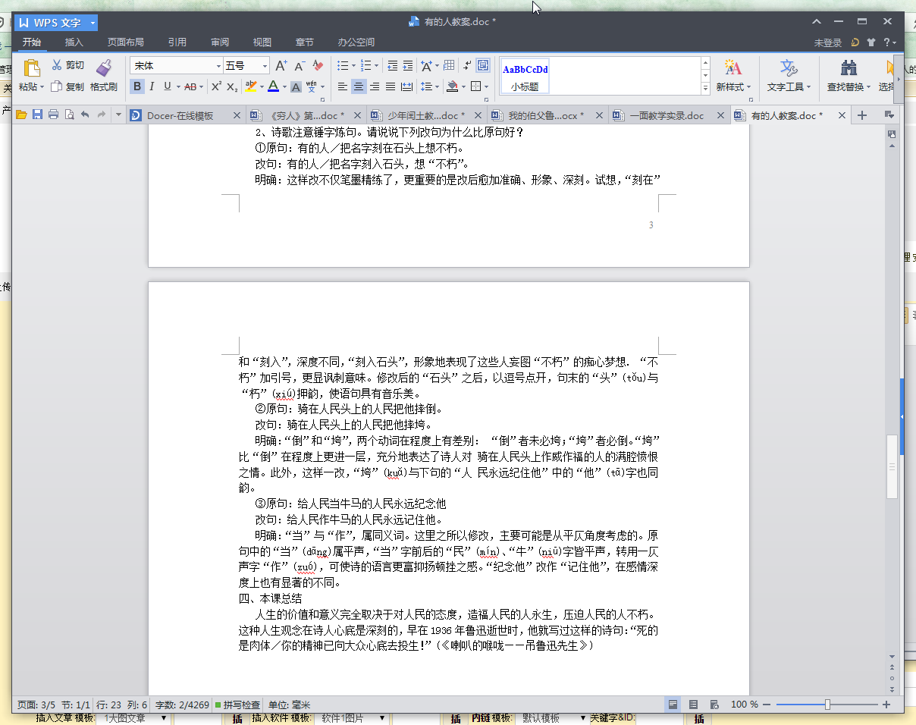Image resolution: width=916 pixels, height=725 pixels.
Task: Click the Find and Replace binoculars icon
Action: pyautogui.click(x=849, y=67)
